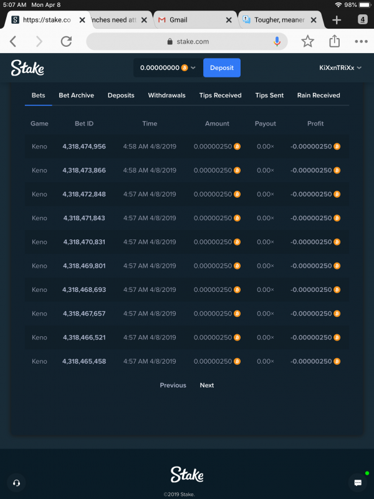
Task: Click Keno in row of bet 4,318,472,848
Action: [x=39, y=194]
